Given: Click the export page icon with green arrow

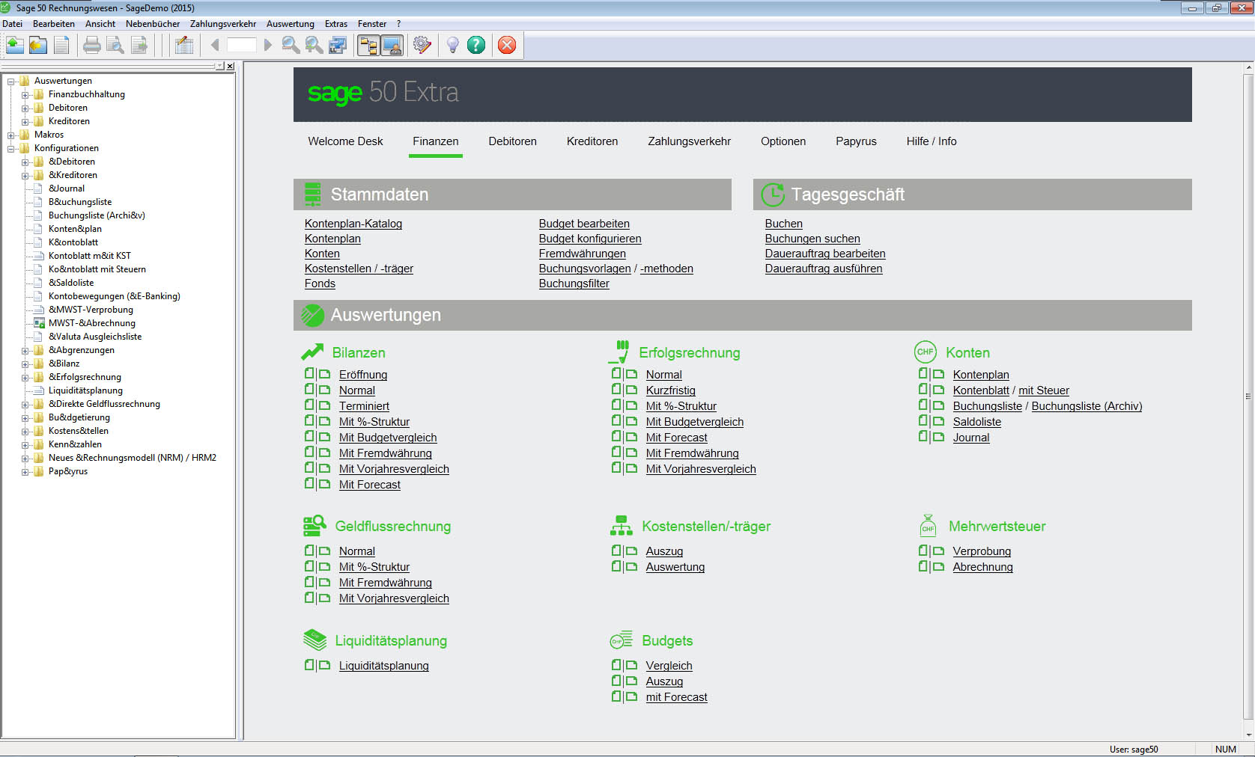Looking at the screenshot, I should [139, 46].
